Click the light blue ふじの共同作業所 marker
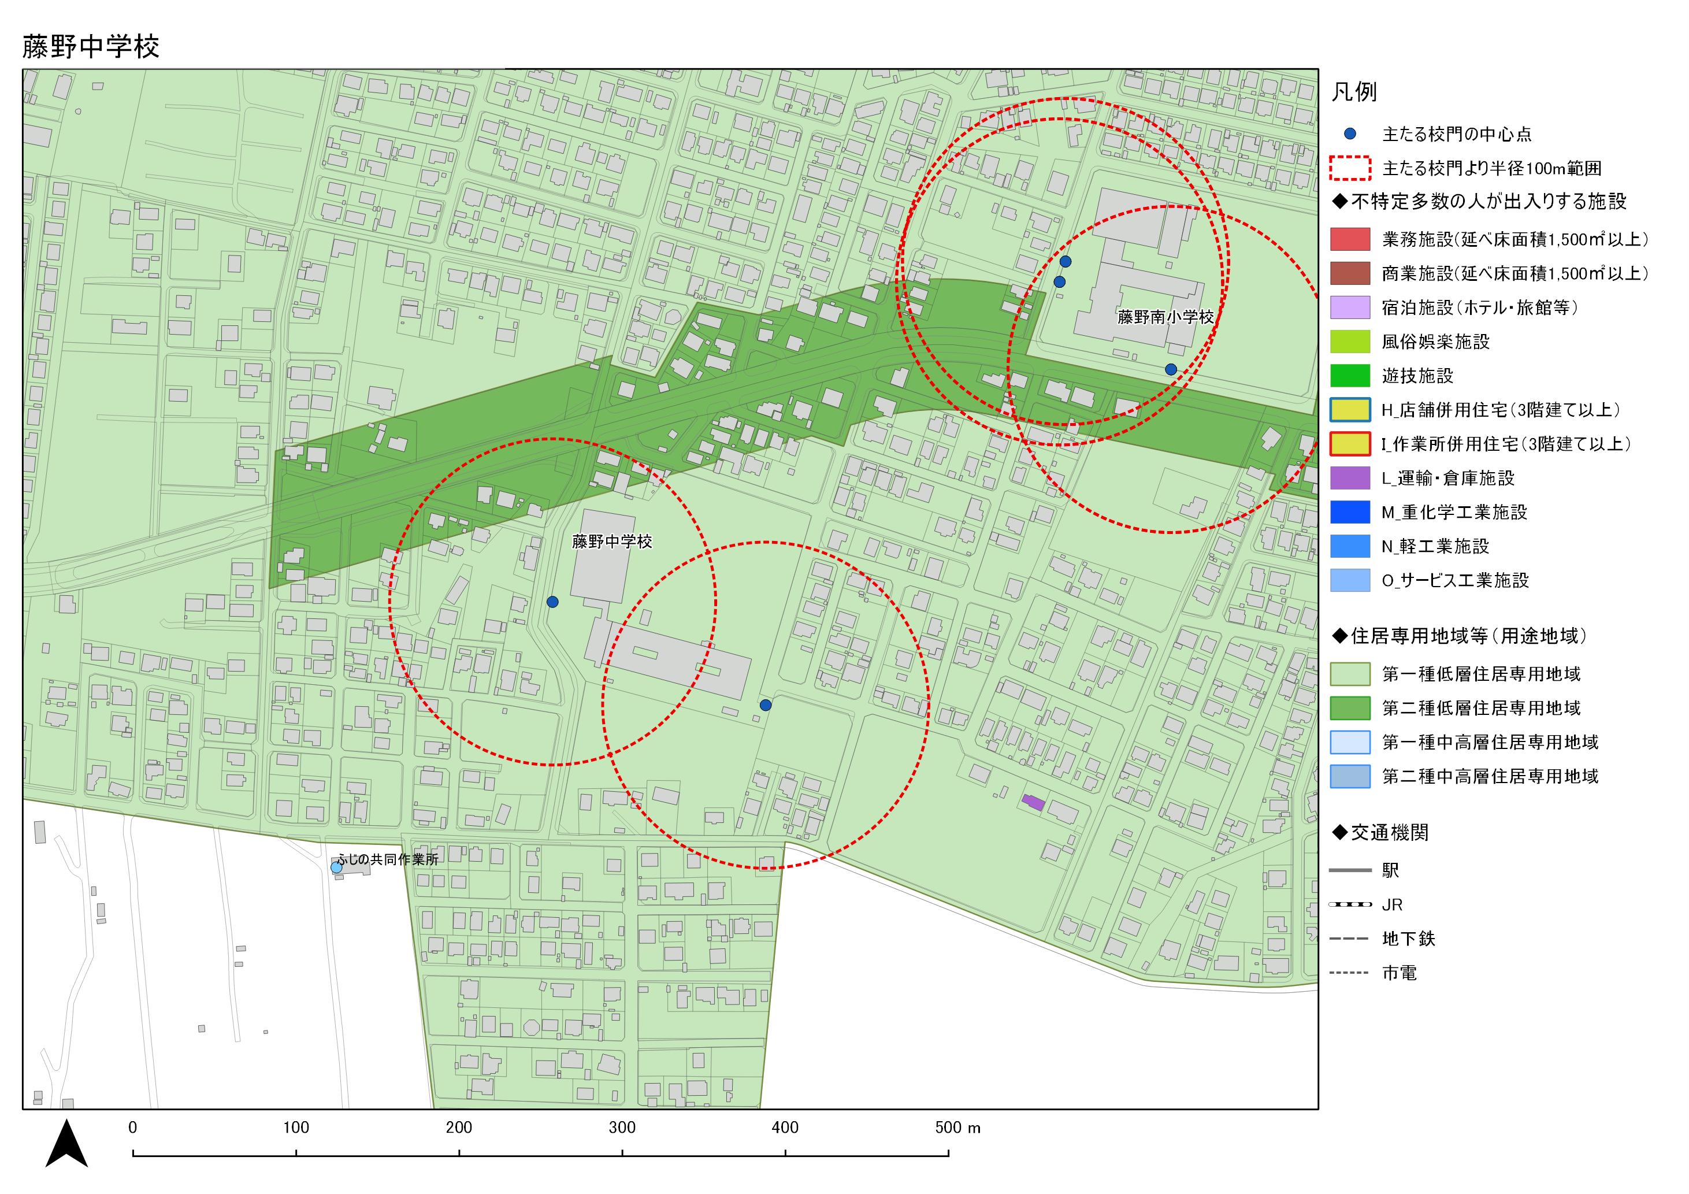The height and width of the screenshot is (1194, 1689). (x=336, y=867)
